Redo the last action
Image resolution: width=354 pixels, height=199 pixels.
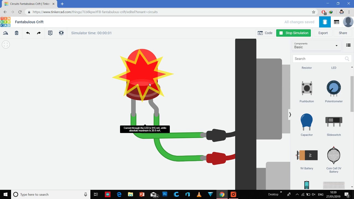[x=39, y=33]
